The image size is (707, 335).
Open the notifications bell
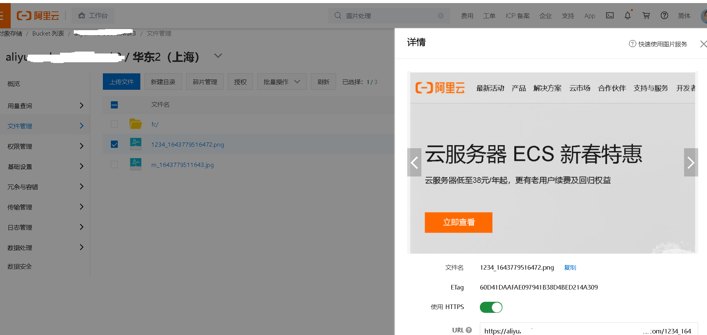coord(628,15)
